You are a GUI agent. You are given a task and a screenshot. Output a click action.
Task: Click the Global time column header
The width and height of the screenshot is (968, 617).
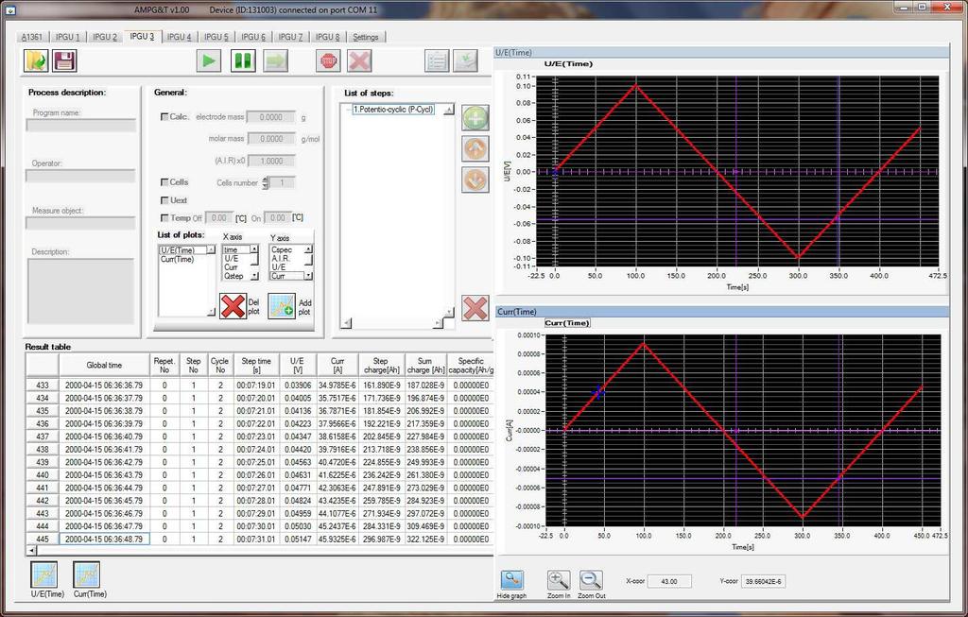click(104, 366)
